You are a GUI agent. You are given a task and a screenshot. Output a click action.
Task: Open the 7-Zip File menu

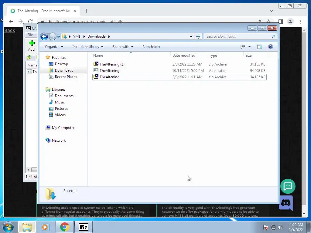point(30,35)
